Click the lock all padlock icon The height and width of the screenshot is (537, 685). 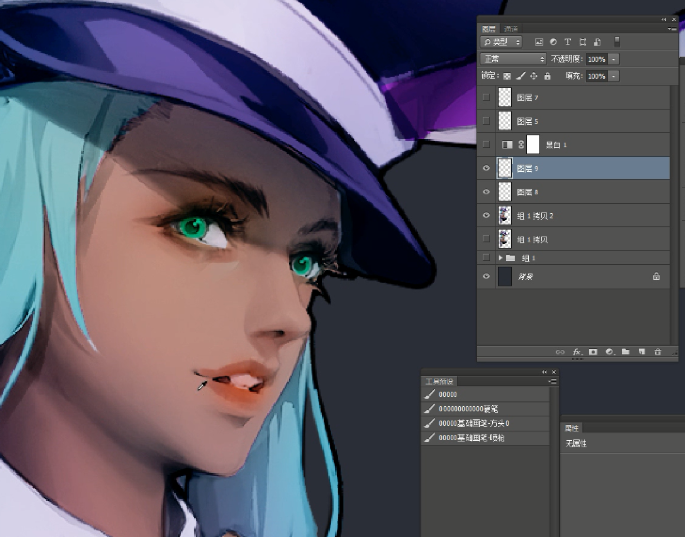547,76
